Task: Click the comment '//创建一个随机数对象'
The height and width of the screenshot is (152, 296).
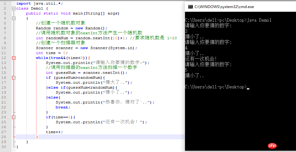Action: pos(61,23)
